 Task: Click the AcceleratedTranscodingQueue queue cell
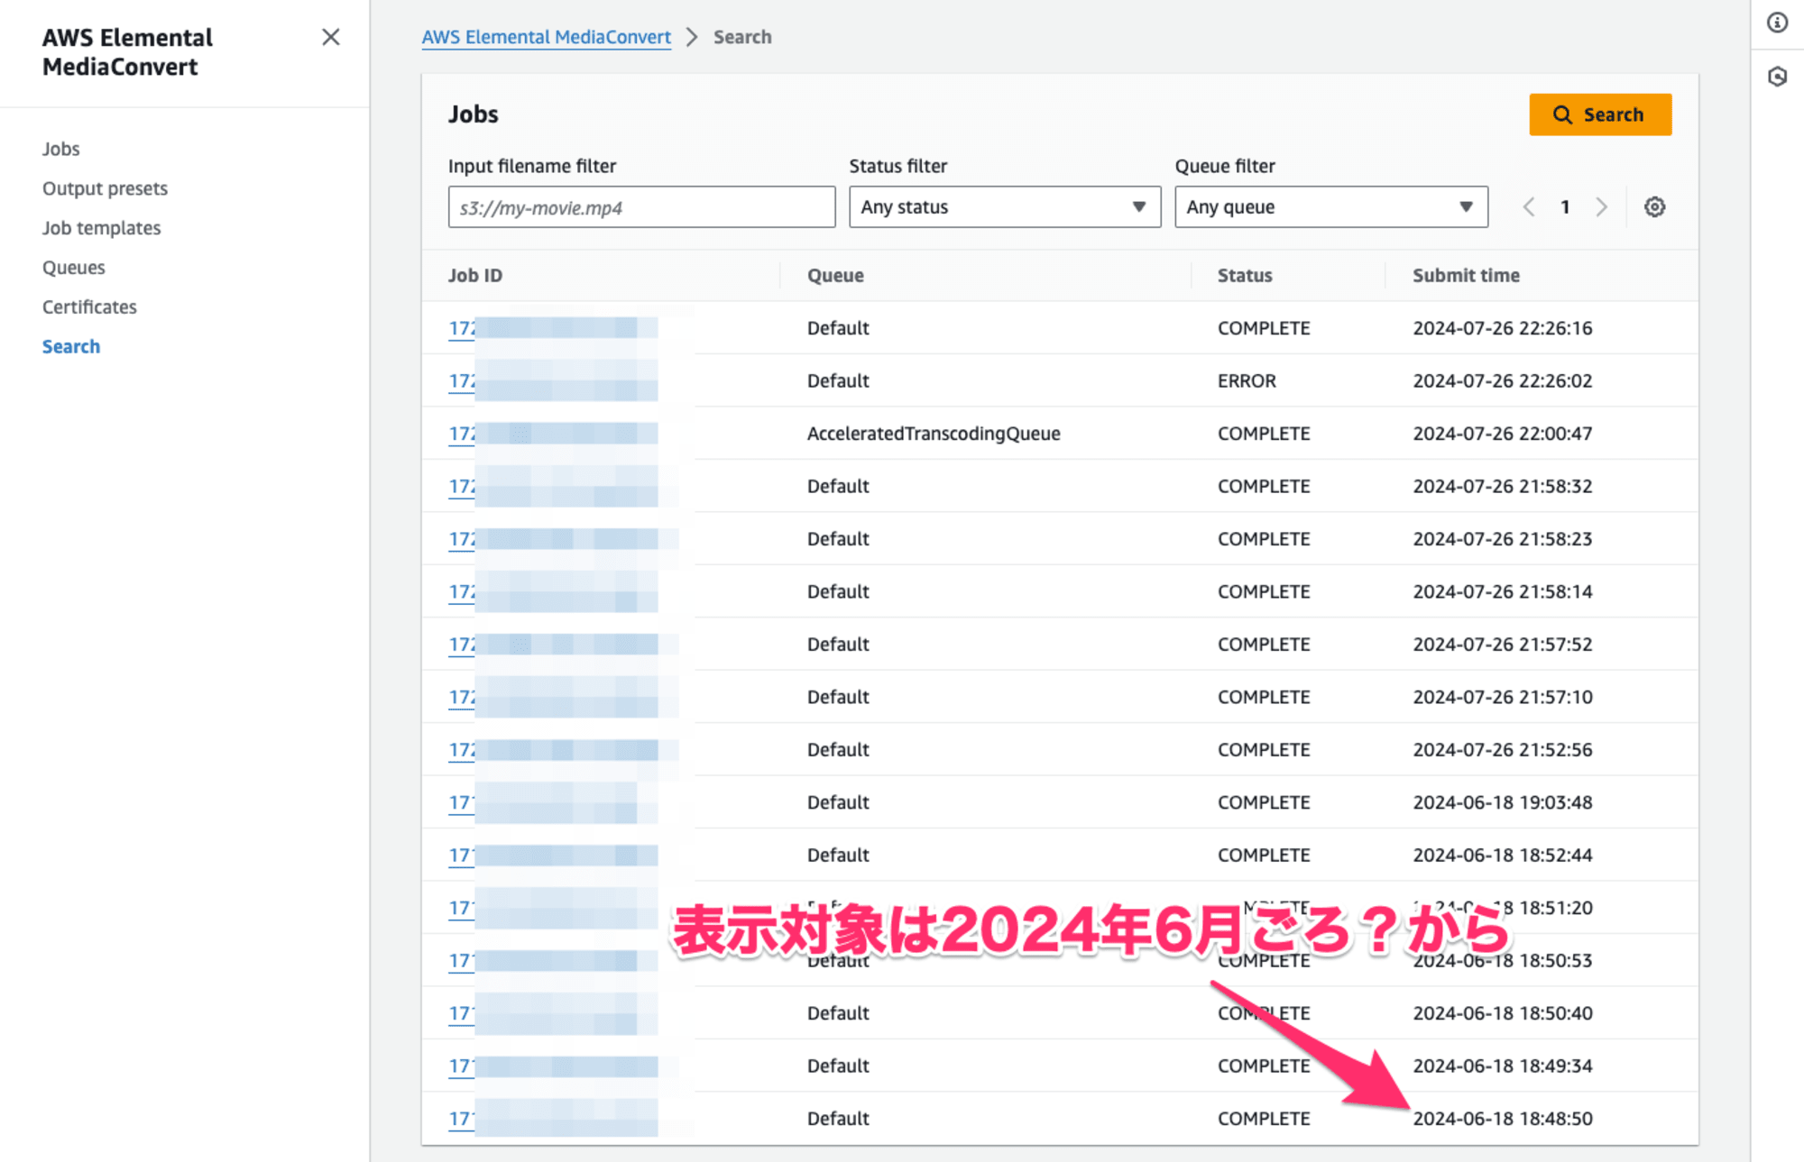coord(934,434)
